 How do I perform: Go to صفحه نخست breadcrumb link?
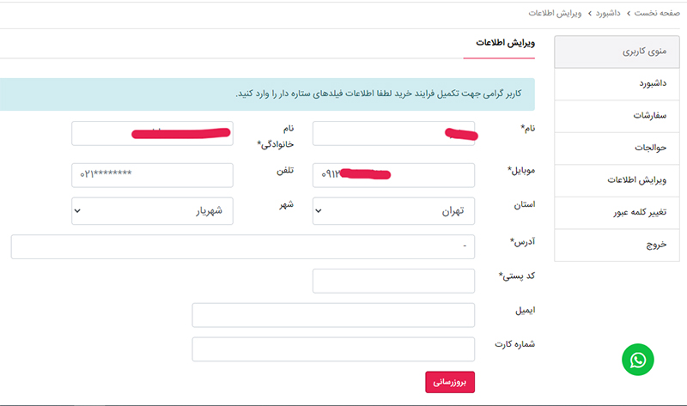657,13
